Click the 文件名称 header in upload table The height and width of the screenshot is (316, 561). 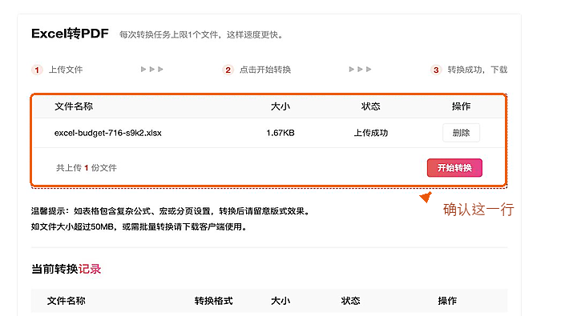tap(74, 106)
